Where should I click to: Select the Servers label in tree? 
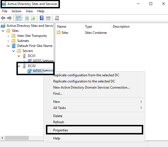click(x=28, y=51)
